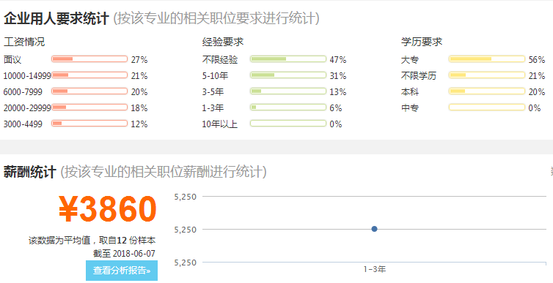The width and height of the screenshot is (553, 283).
Task: Select the 本科 education bar
Action: 487,91
